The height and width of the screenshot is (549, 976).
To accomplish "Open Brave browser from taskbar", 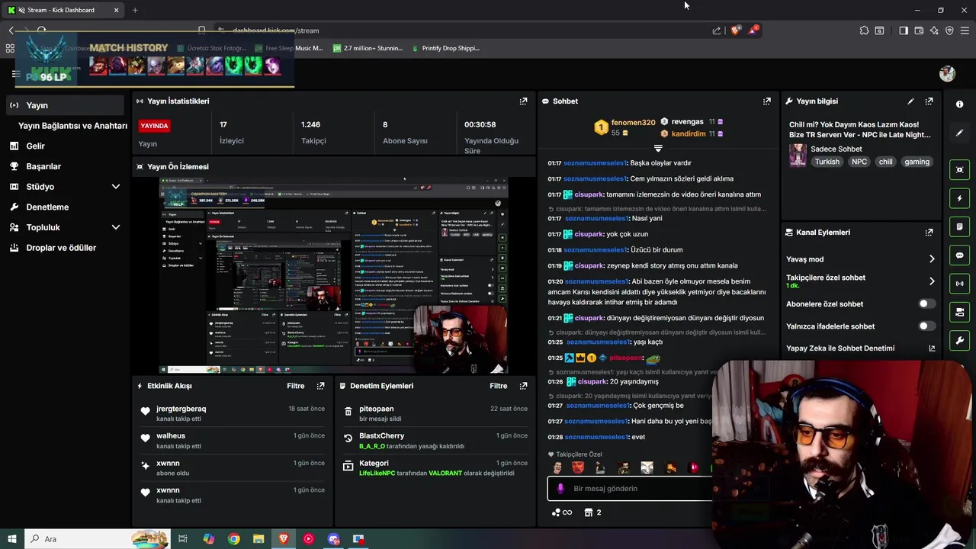I will 284,539.
